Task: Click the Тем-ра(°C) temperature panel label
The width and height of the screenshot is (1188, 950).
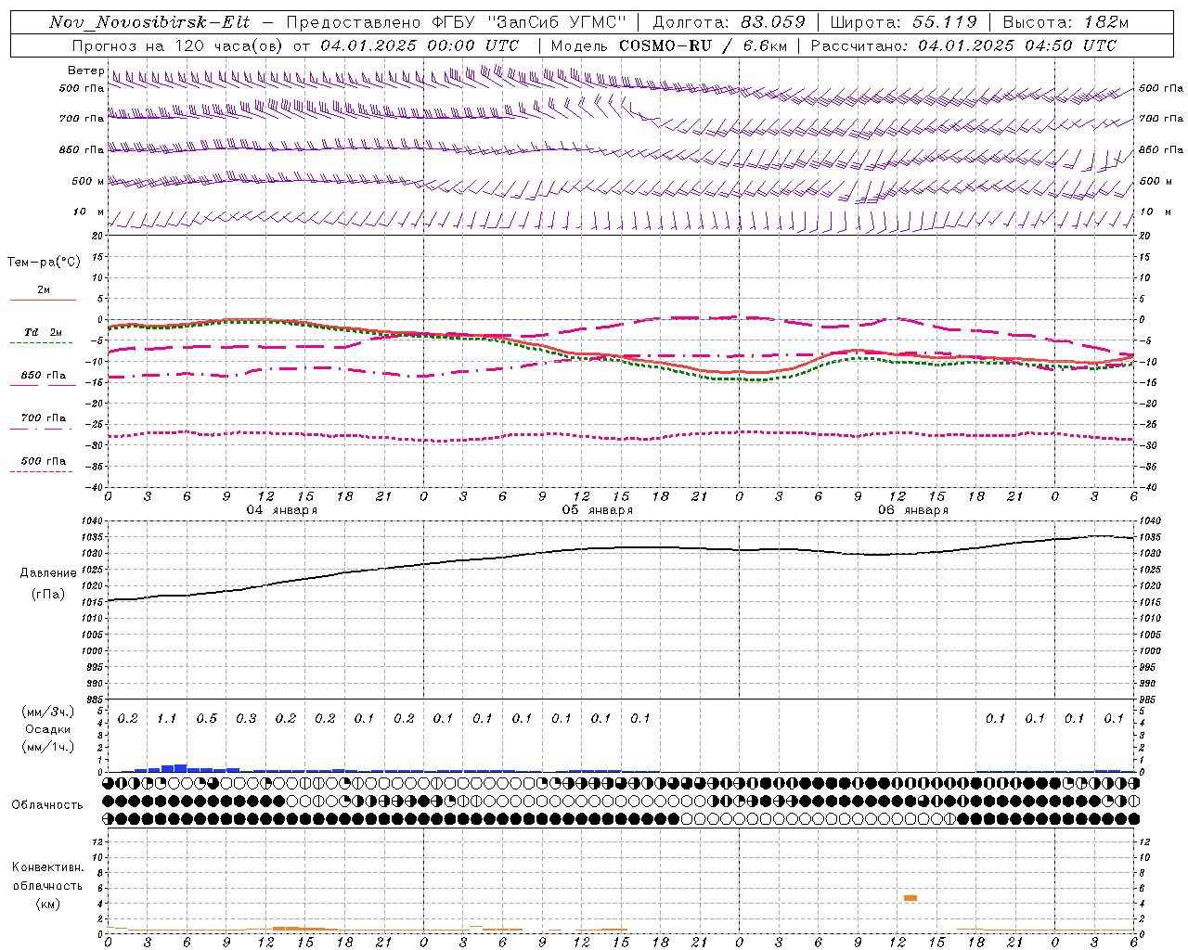Action: [x=45, y=263]
